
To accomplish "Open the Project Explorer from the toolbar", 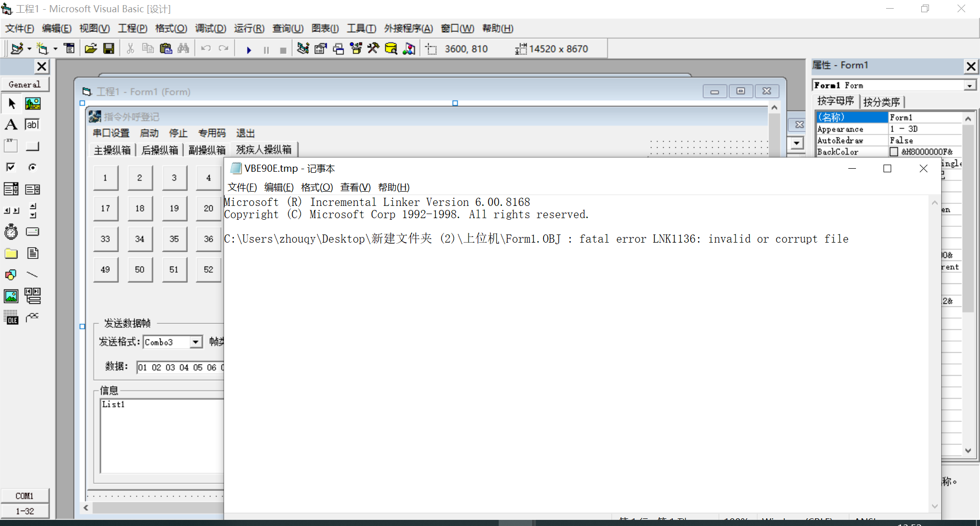I will [303, 48].
